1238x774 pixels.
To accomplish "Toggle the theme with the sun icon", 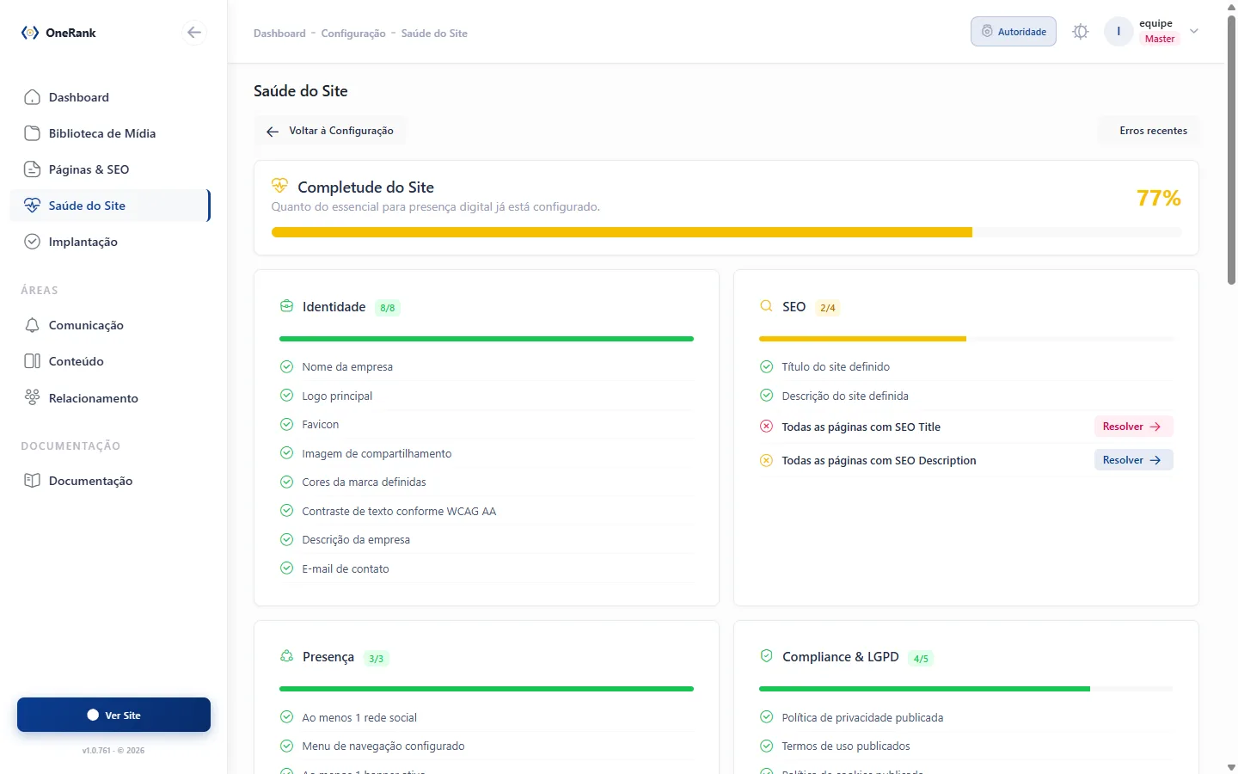I will point(1081,32).
